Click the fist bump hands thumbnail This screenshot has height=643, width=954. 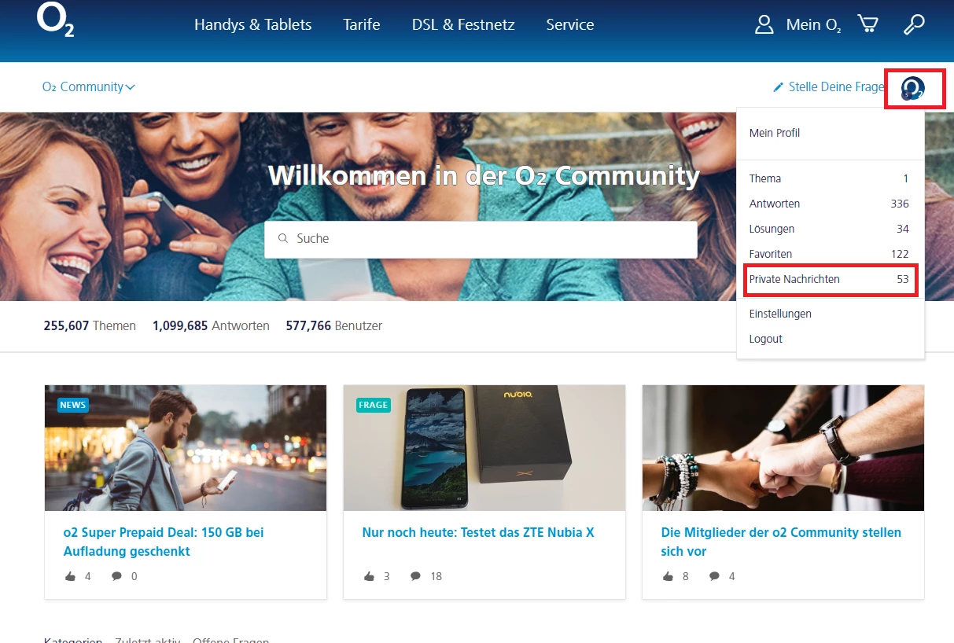pos(783,448)
